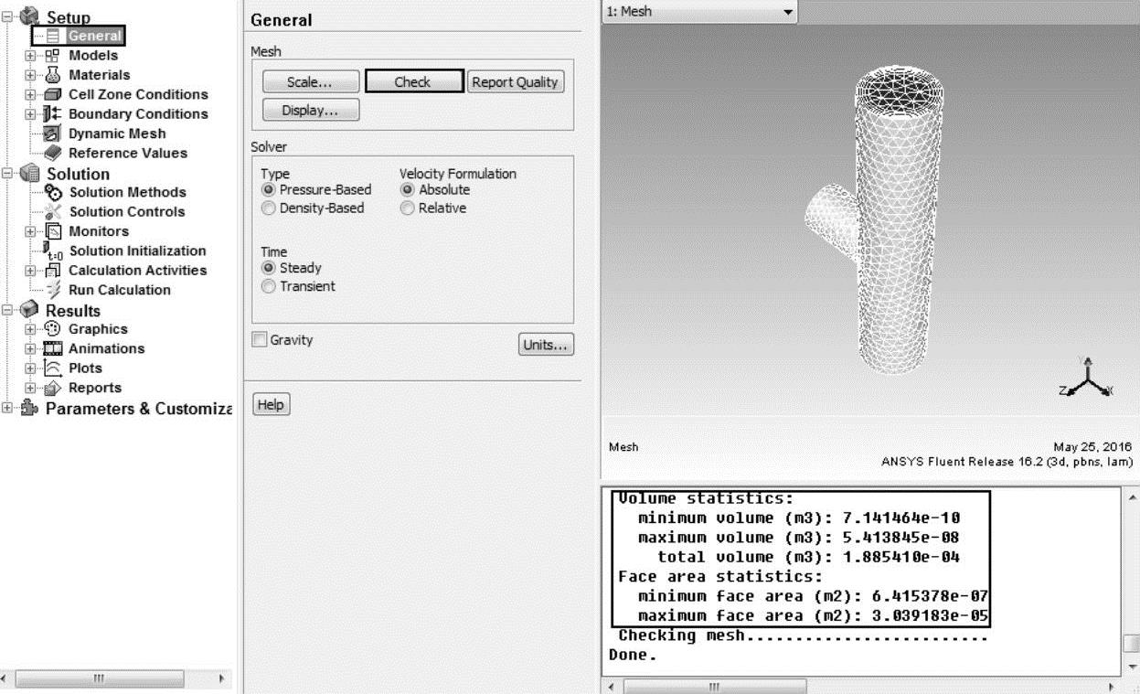Image resolution: width=1140 pixels, height=694 pixels.
Task: Click the Monitors icon
Action: click(53, 231)
